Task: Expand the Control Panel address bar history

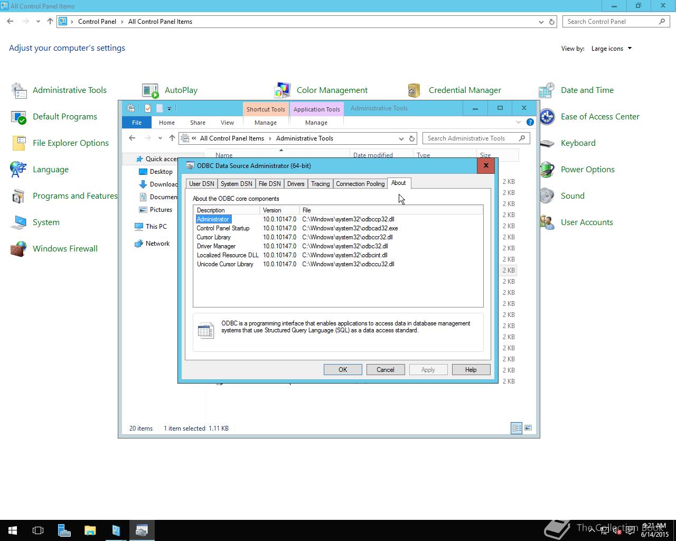Action: tap(541, 22)
